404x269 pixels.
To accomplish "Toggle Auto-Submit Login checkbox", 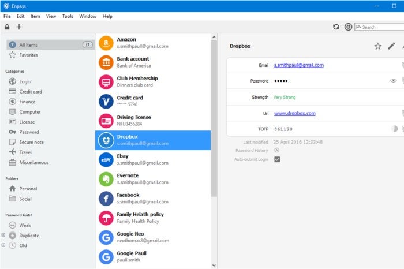I will pos(277,159).
